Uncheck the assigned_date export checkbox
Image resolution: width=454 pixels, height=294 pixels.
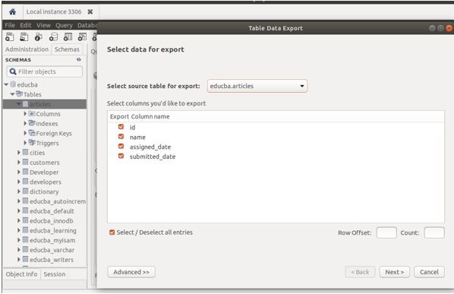pyautogui.click(x=121, y=147)
